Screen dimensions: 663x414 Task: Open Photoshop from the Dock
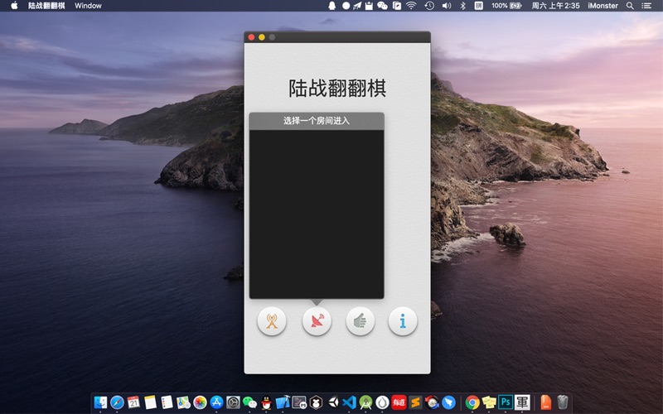[506, 402]
